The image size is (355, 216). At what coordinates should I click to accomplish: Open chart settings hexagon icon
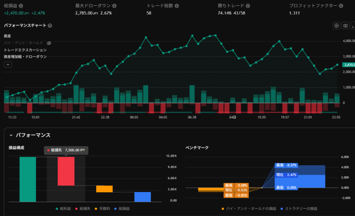click(336, 26)
